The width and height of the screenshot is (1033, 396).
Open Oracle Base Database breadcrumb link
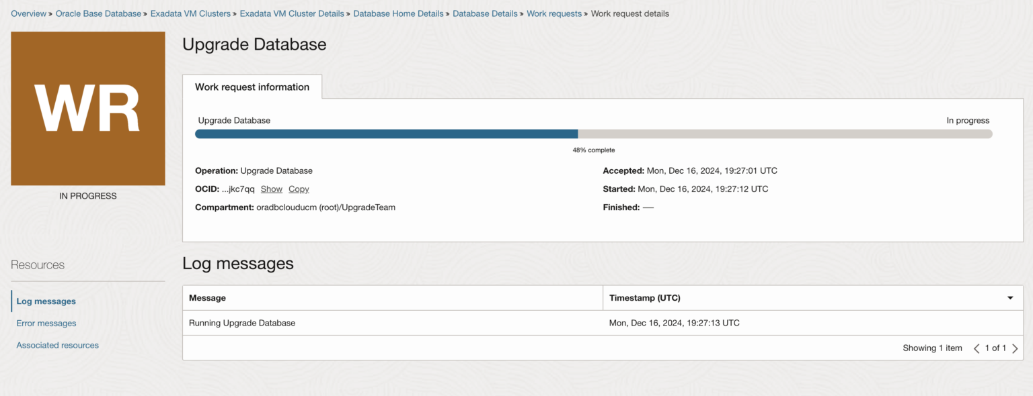98,13
